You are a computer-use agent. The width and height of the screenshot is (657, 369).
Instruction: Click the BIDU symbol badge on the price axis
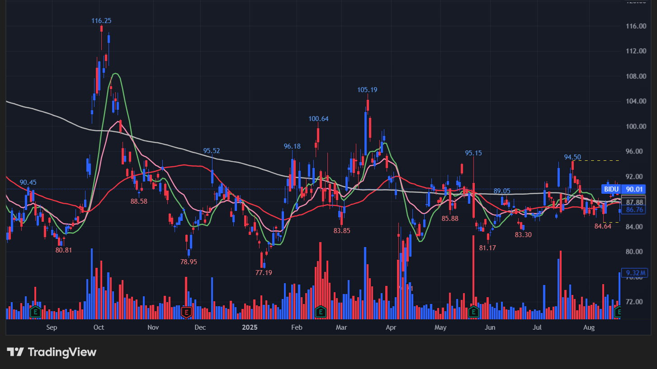pyautogui.click(x=611, y=189)
